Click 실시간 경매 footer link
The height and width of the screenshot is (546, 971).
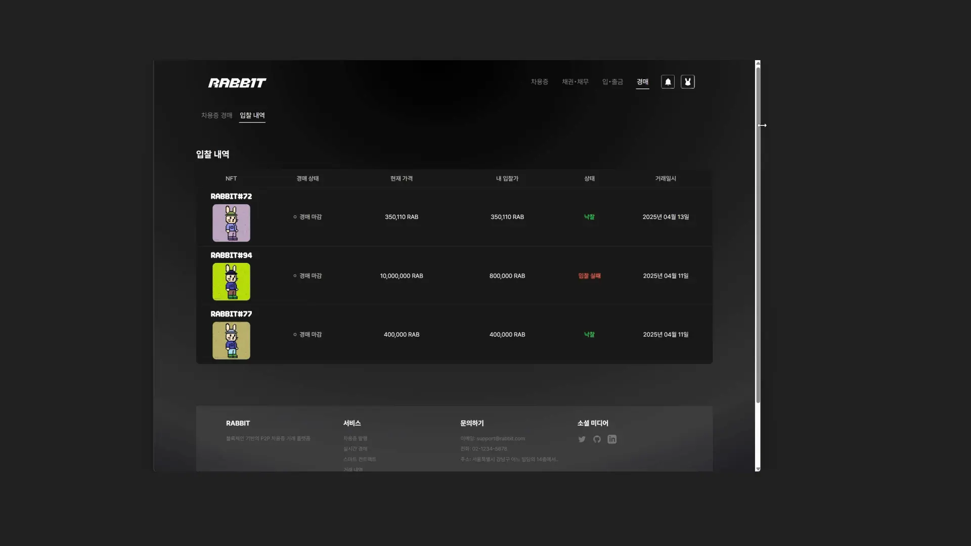[355, 449]
